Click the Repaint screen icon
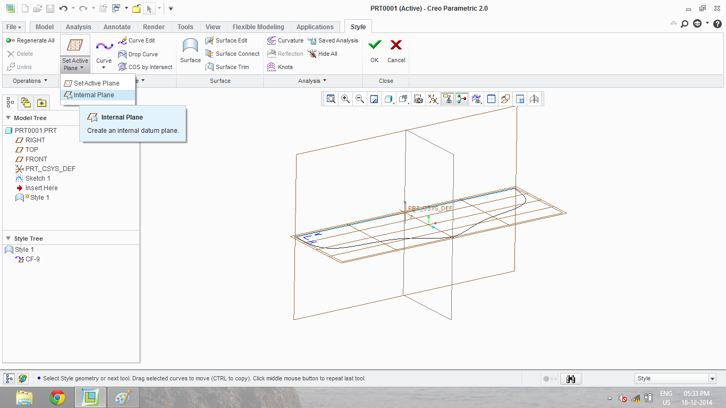The width and height of the screenshot is (726, 408). (374, 99)
